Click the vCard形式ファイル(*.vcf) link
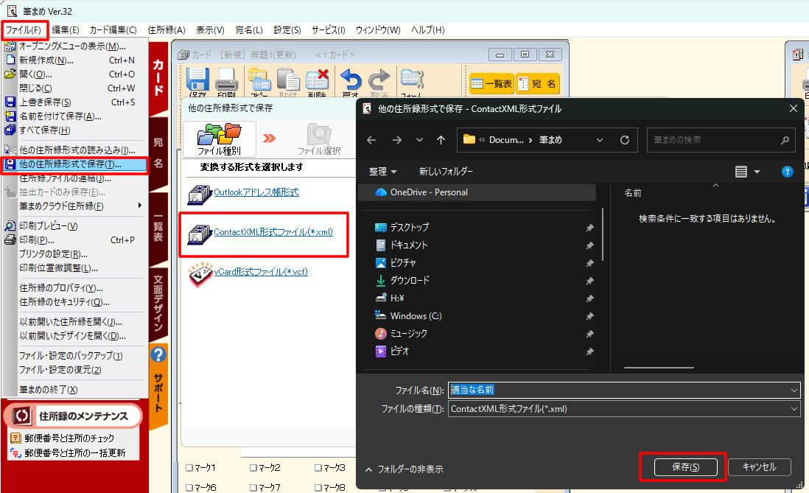809x493 pixels. point(260,272)
